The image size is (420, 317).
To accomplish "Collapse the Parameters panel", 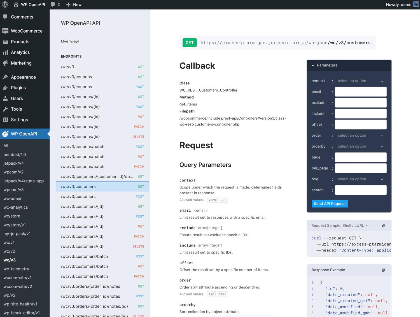I will click(313, 65).
